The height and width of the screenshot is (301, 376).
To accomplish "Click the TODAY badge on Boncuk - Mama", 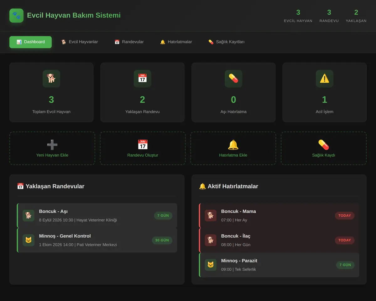I will pos(345,215).
